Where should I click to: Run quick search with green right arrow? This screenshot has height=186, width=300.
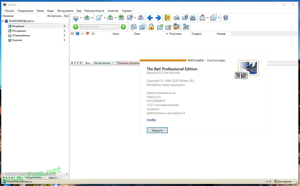point(123,26)
